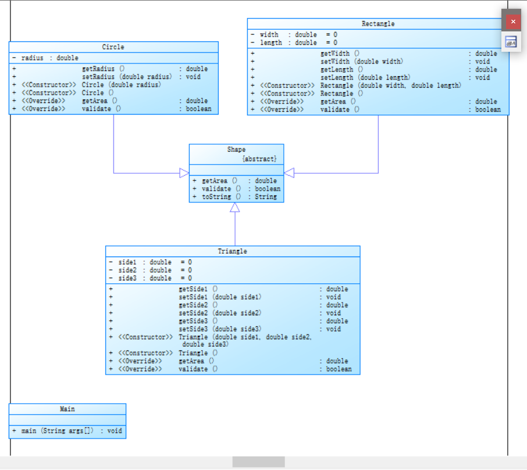527x470 pixels.
Task: Select the generalization arrowhead from Rectangle to Shape
Action: [x=289, y=173]
